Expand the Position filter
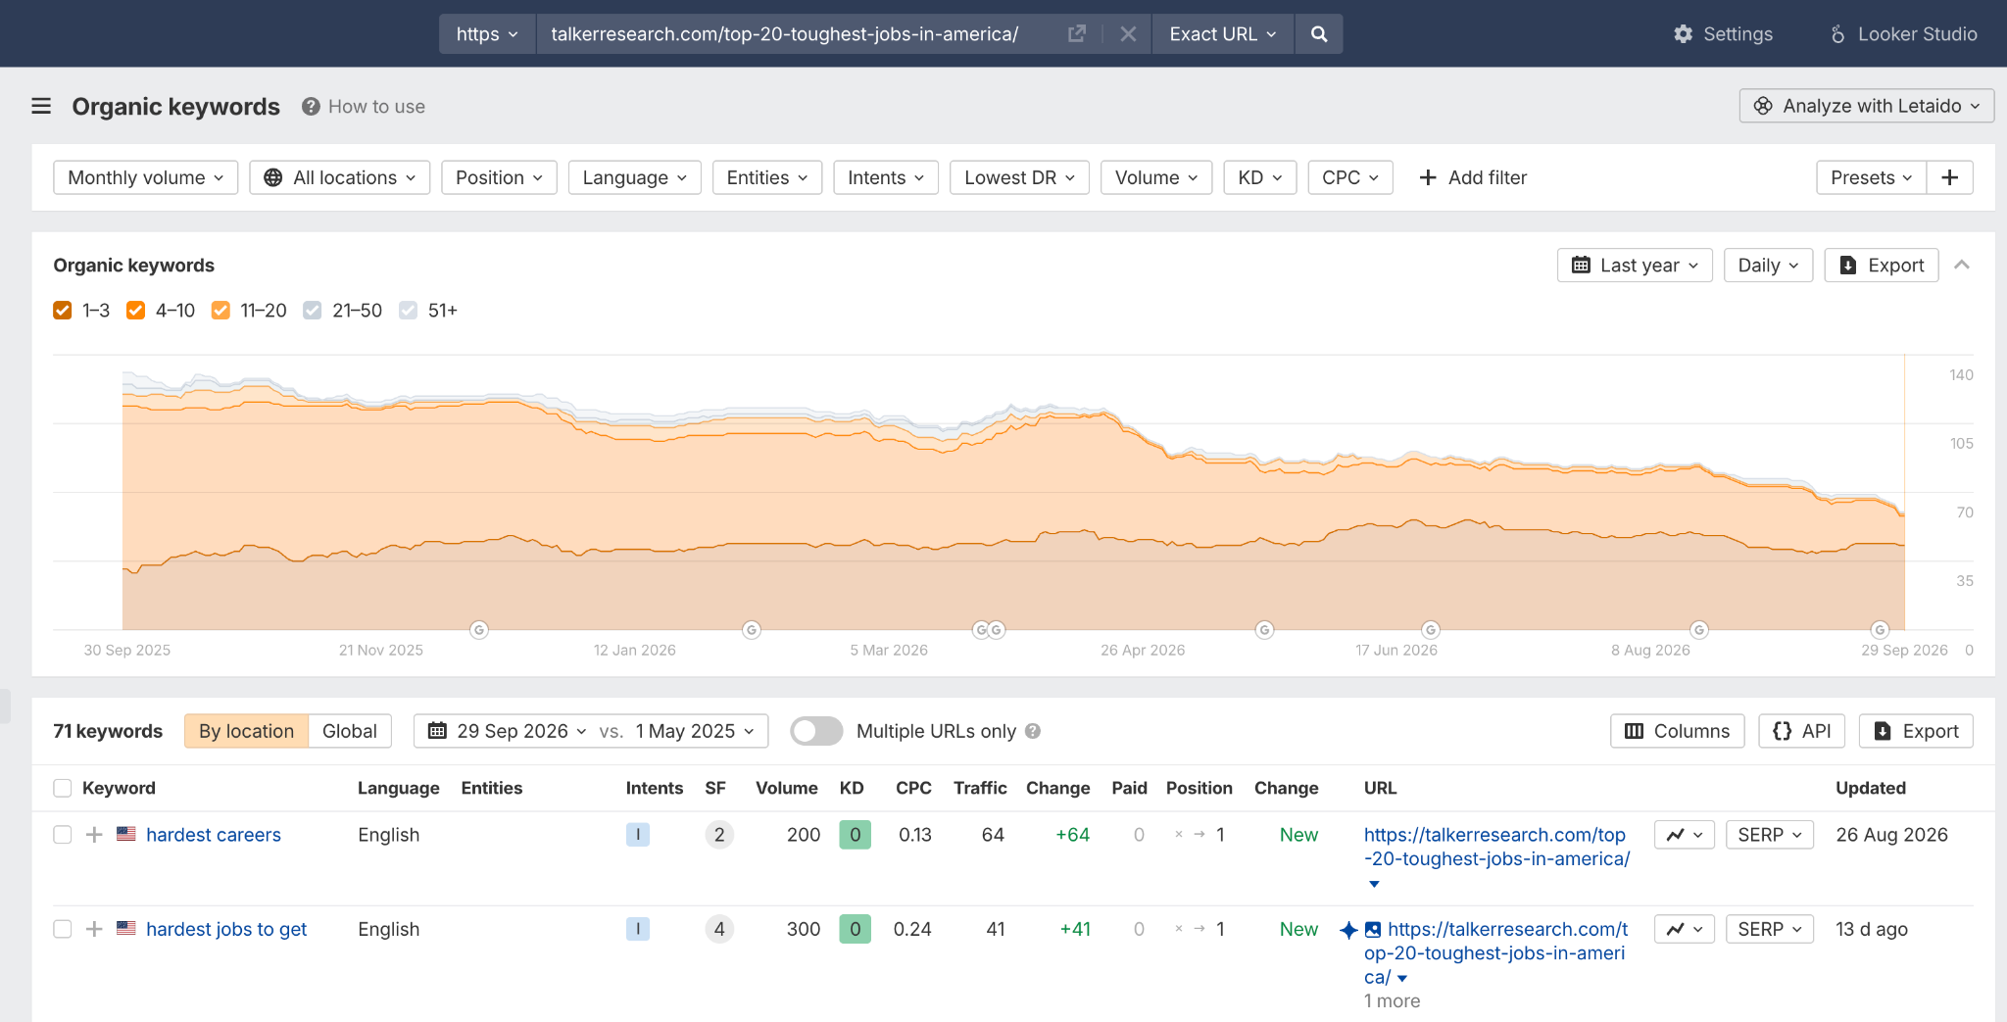This screenshot has width=2007, height=1022. (499, 177)
